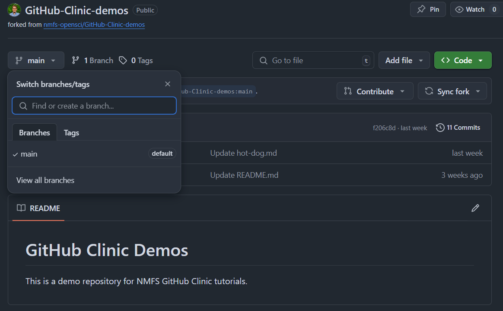Click the Pin icon
503x311 pixels.
421,10
